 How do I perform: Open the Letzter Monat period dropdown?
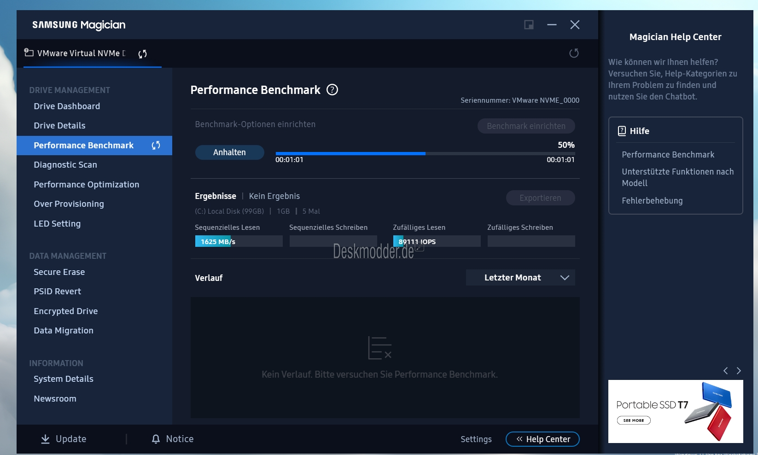[x=520, y=278]
